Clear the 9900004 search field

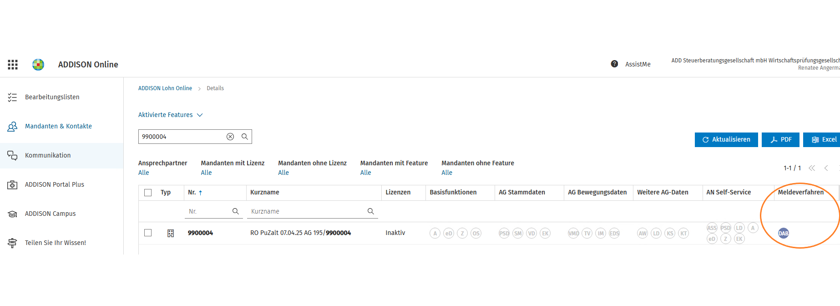[230, 137]
